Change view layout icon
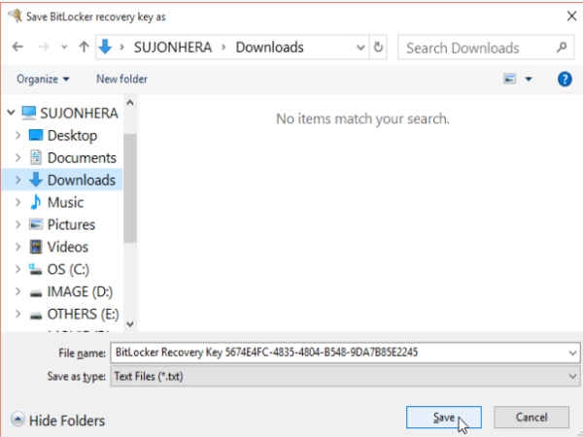 [509, 79]
